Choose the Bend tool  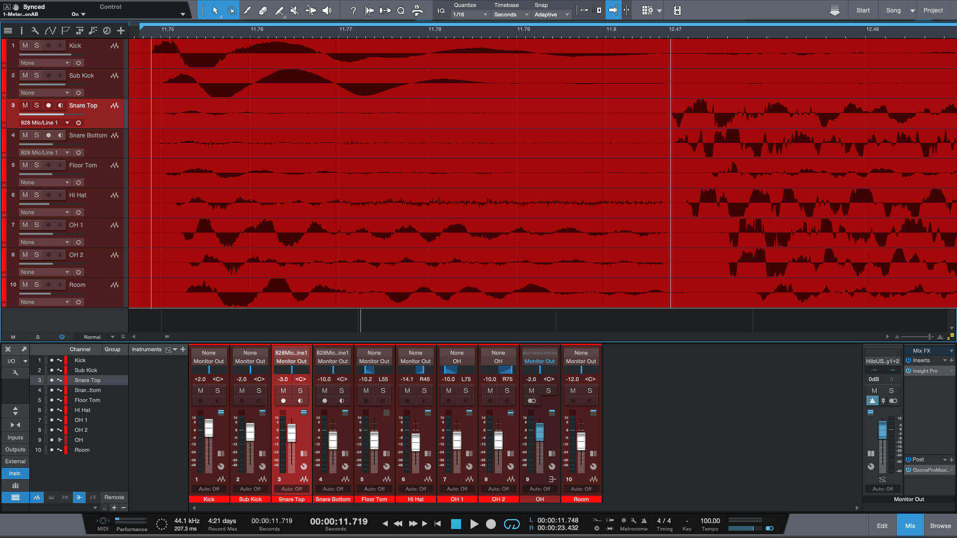(311, 10)
